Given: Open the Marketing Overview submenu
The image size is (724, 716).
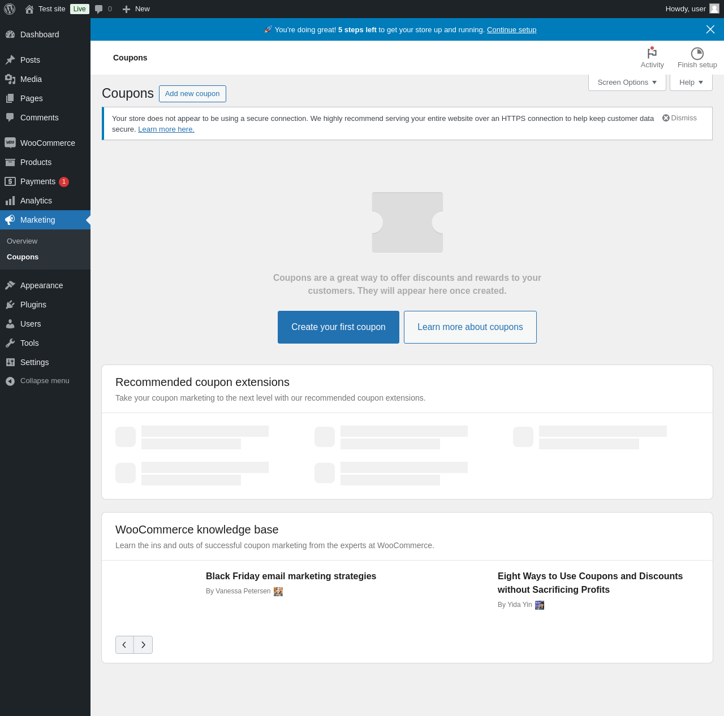Looking at the screenshot, I should coord(22,241).
